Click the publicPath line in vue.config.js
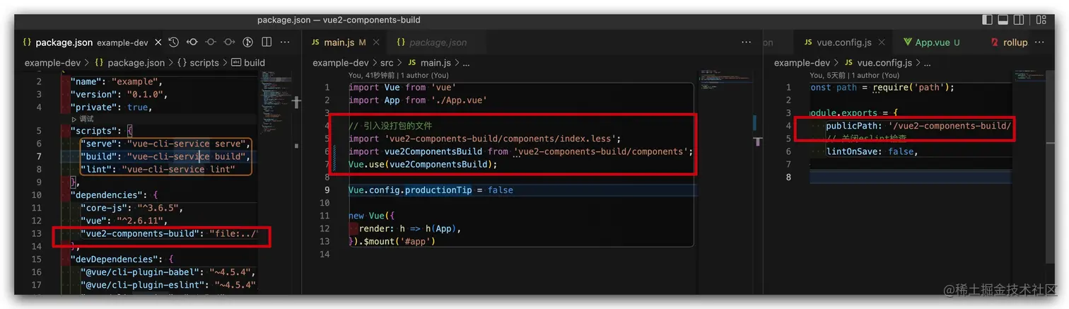Image resolution: width=1069 pixels, height=309 pixels. pos(918,126)
